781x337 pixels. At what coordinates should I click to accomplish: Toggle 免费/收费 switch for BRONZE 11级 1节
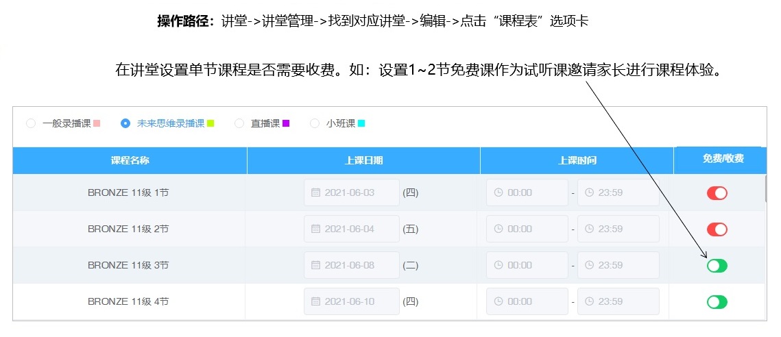(717, 193)
